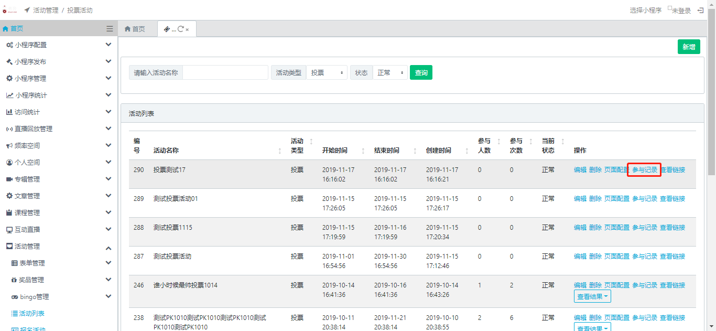Click the logout icon at top right
The width and height of the screenshot is (716, 331).
point(700,10)
